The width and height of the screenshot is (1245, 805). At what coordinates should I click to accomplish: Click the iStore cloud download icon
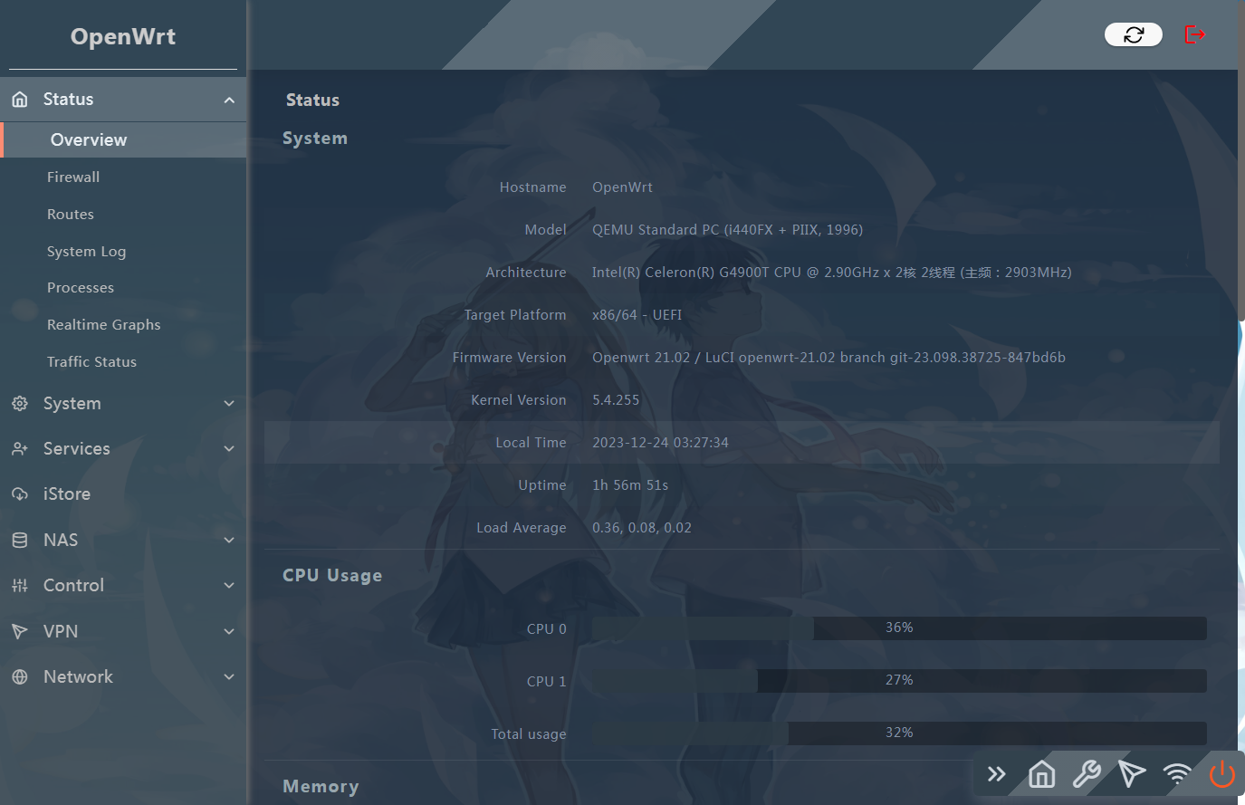coord(20,494)
